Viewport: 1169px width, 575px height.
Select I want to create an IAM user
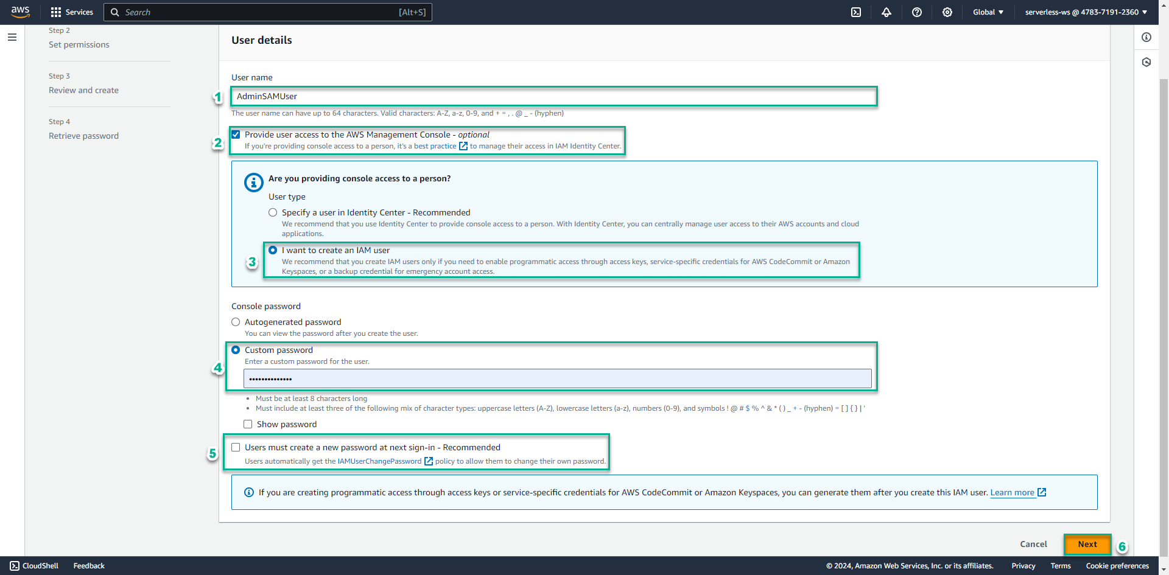click(273, 250)
